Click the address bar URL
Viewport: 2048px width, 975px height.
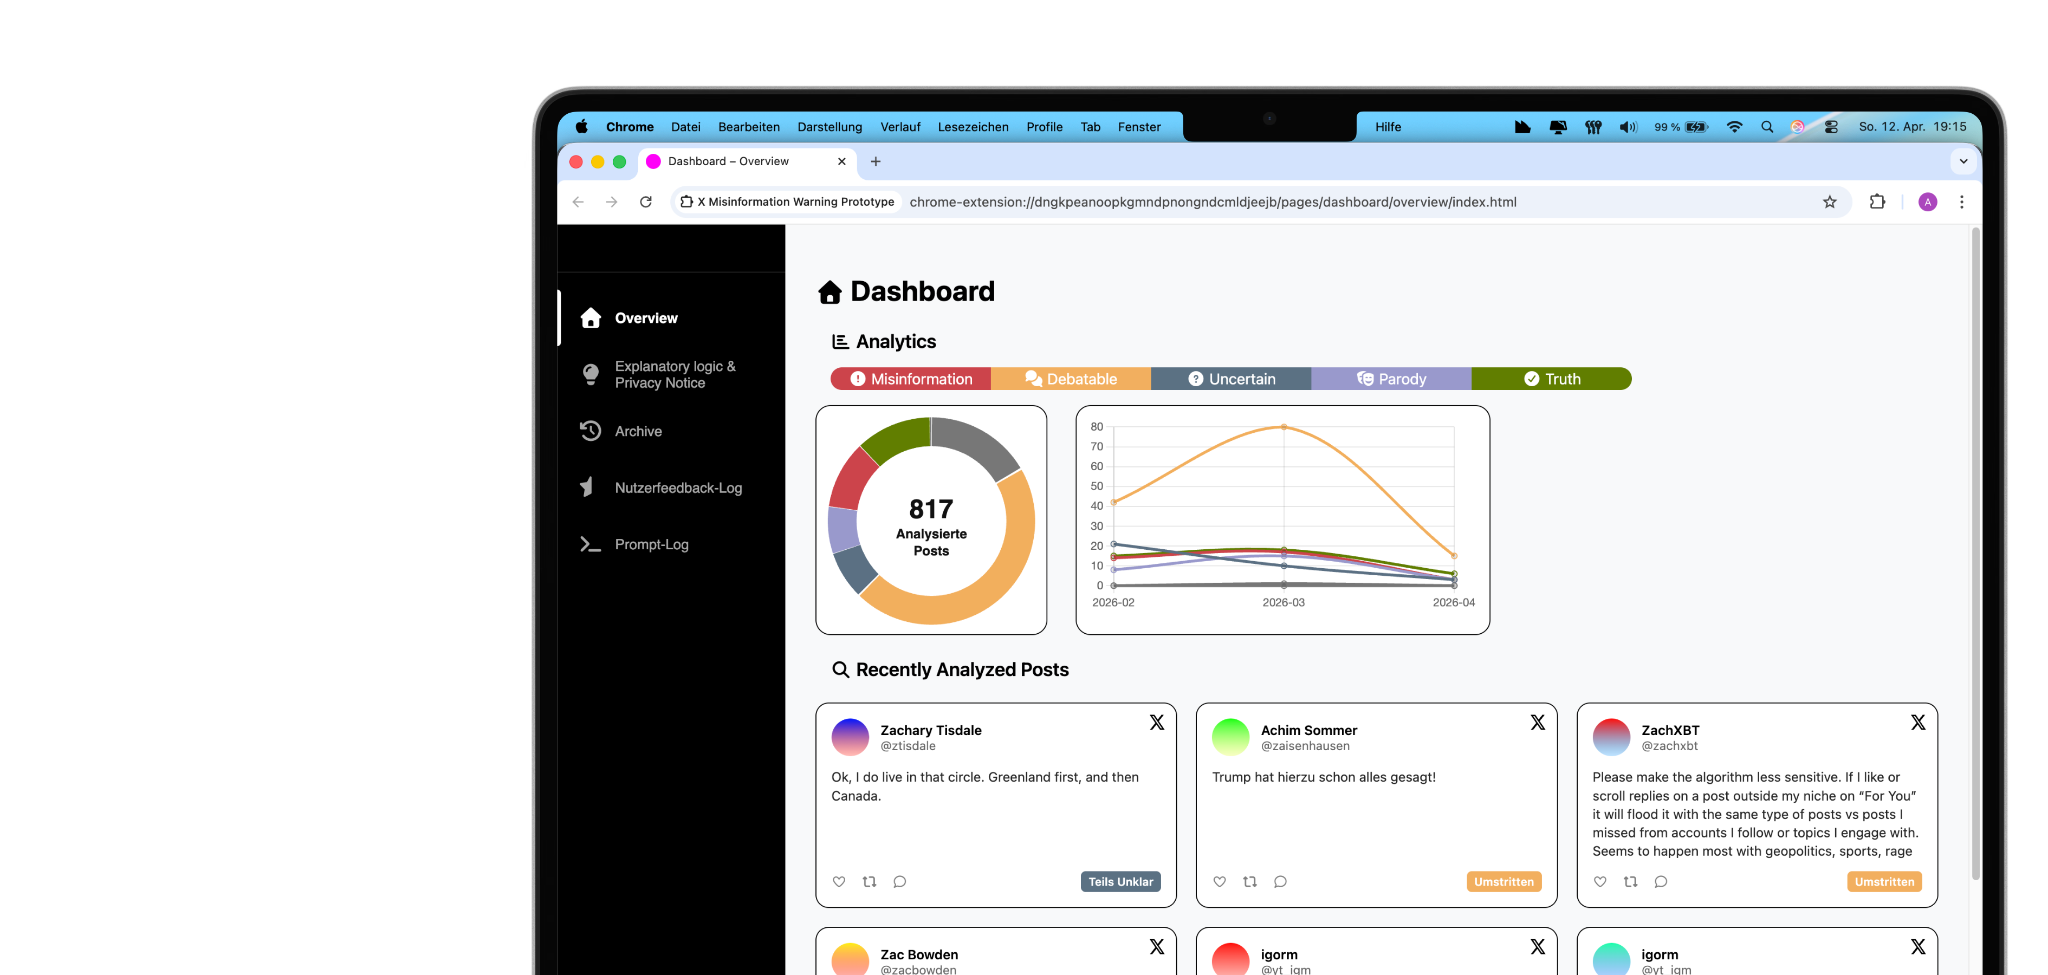pyautogui.click(x=1213, y=202)
